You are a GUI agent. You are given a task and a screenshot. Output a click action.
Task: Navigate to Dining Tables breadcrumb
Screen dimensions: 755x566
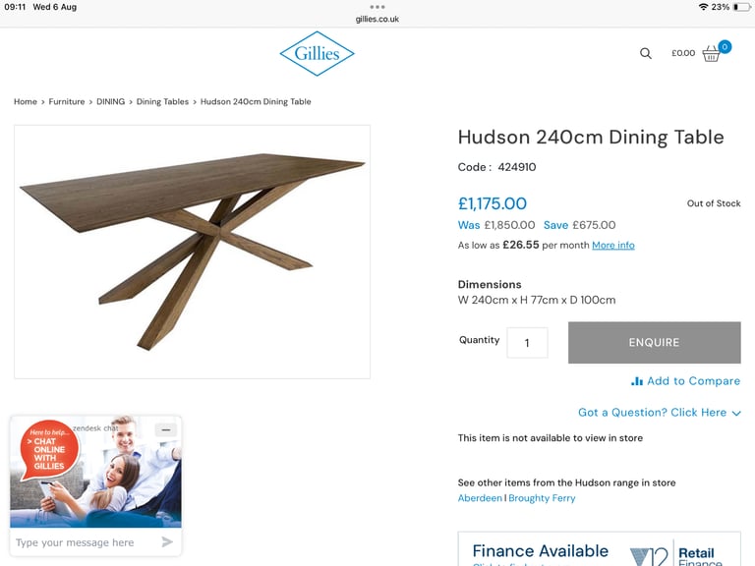click(162, 101)
